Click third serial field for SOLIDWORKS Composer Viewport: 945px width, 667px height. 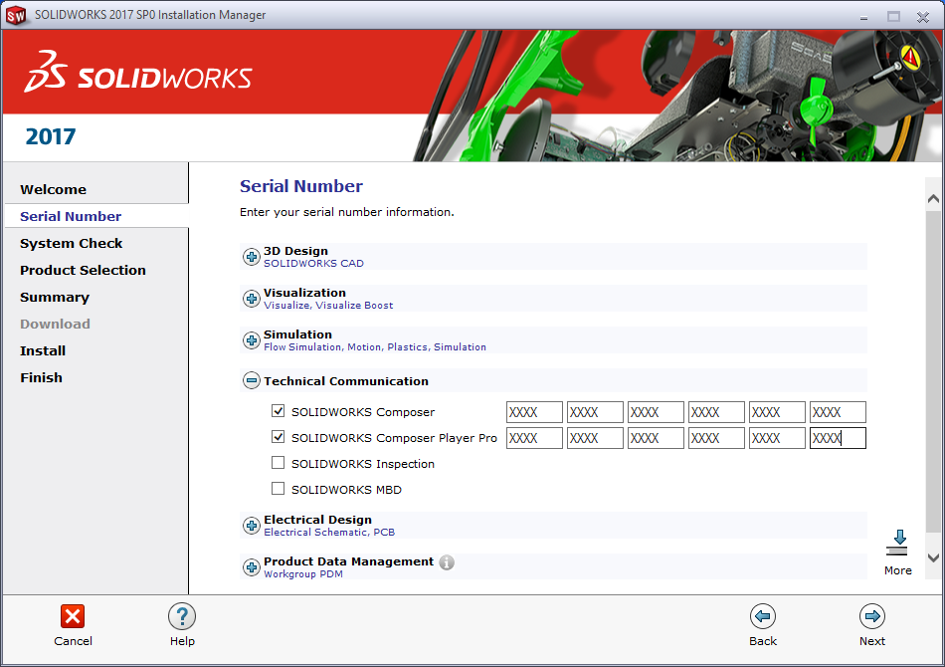656,412
